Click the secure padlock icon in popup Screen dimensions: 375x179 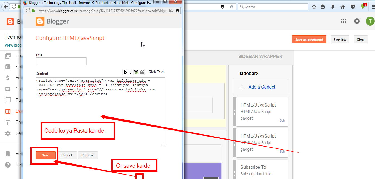33,11
